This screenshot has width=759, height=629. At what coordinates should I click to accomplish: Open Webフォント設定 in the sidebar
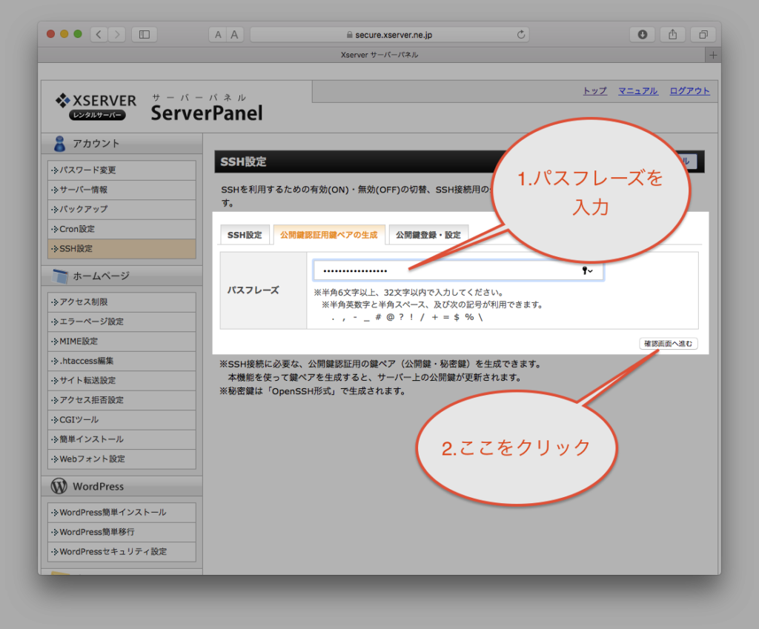click(x=122, y=459)
